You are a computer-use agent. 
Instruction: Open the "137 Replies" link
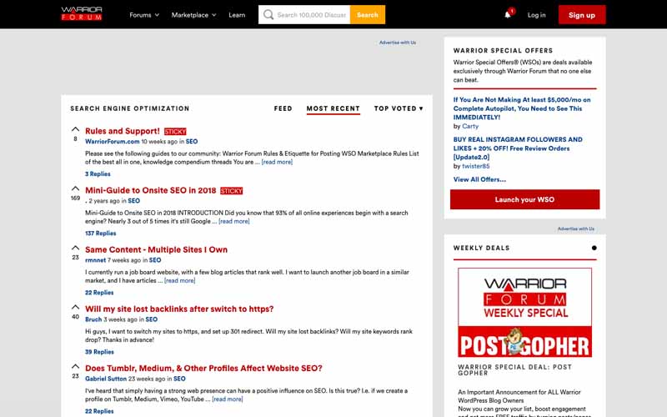[100, 234]
